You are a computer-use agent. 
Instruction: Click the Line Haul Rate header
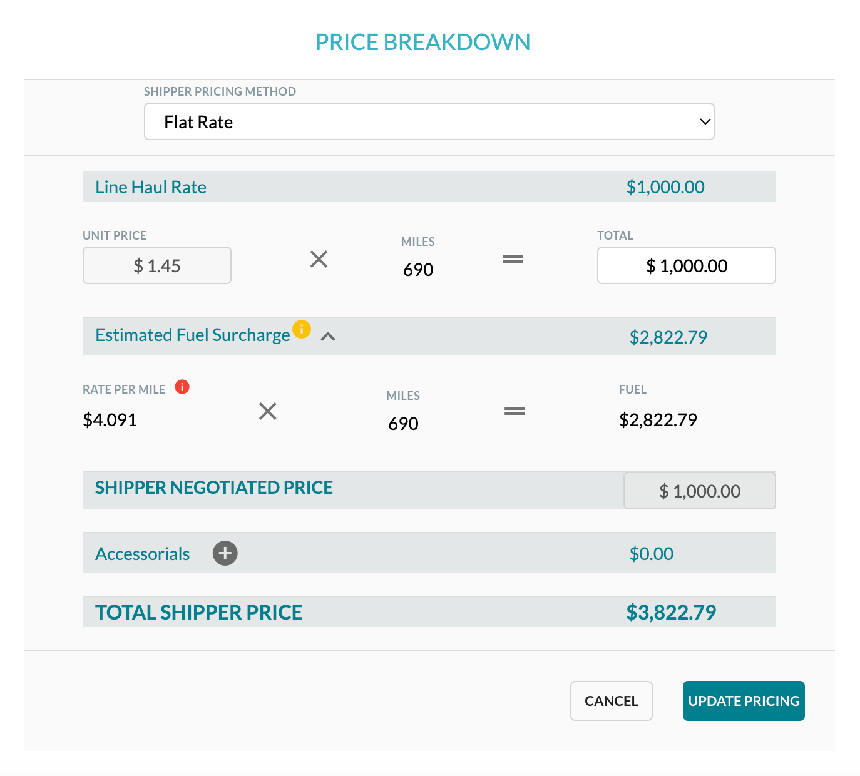click(x=150, y=186)
